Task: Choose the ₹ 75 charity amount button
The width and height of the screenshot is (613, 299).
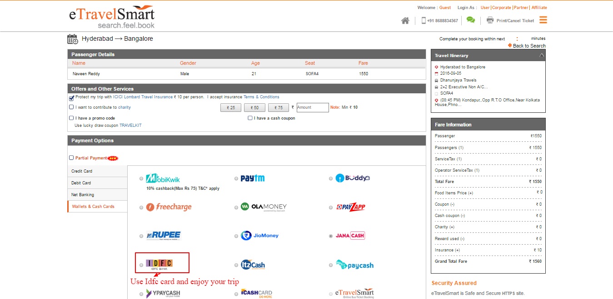Action: pyautogui.click(x=279, y=108)
